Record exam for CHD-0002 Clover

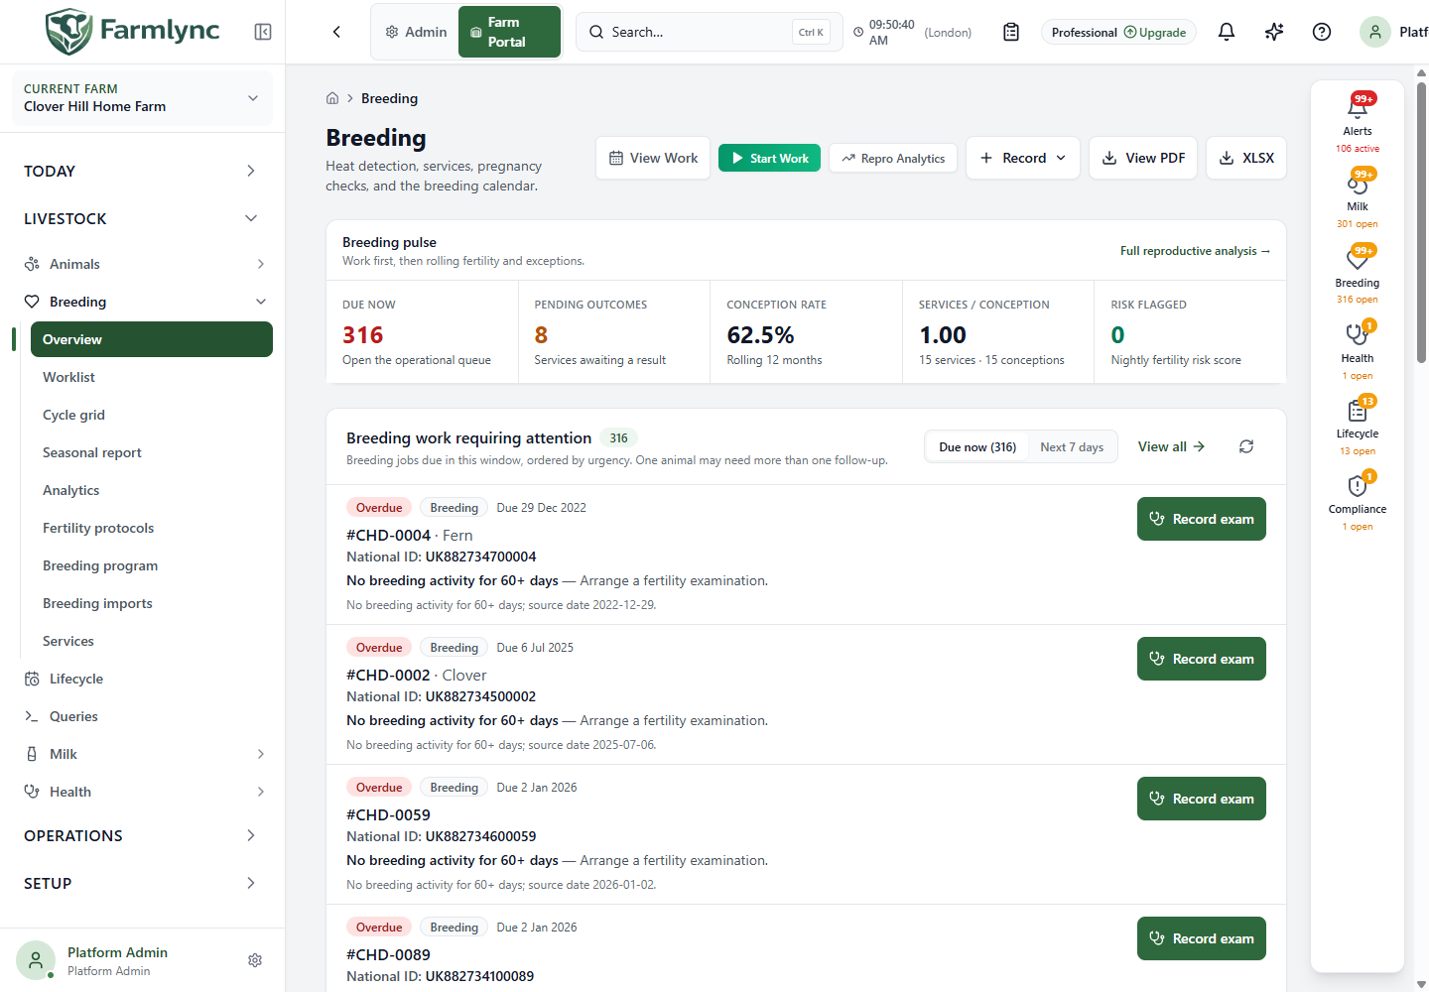[x=1202, y=659]
